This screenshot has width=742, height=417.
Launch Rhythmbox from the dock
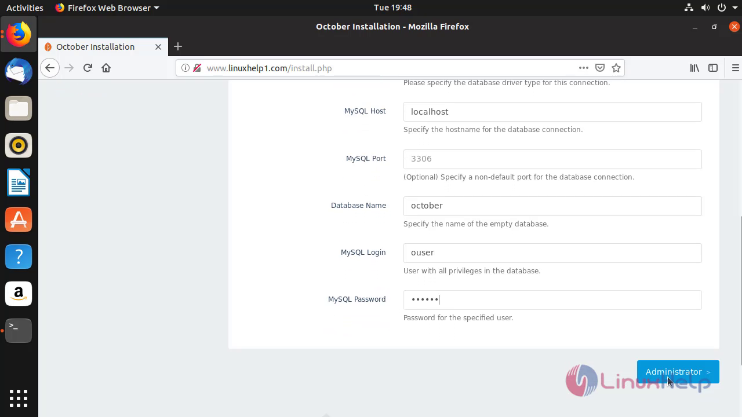click(x=19, y=145)
